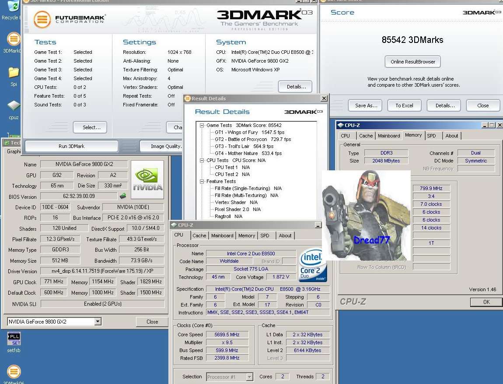Click Bus Speed value 599.9 MHz
This screenshot has width=503, height=384.
(x=227, y=350)
